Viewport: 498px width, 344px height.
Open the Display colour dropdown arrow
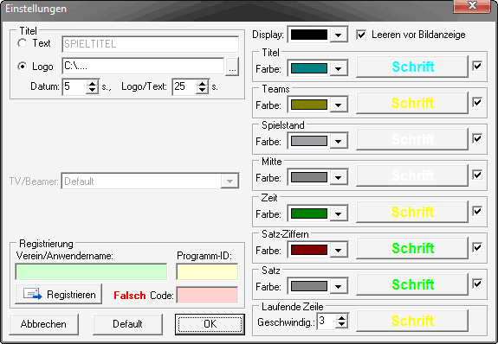click(x=339, y=35)
